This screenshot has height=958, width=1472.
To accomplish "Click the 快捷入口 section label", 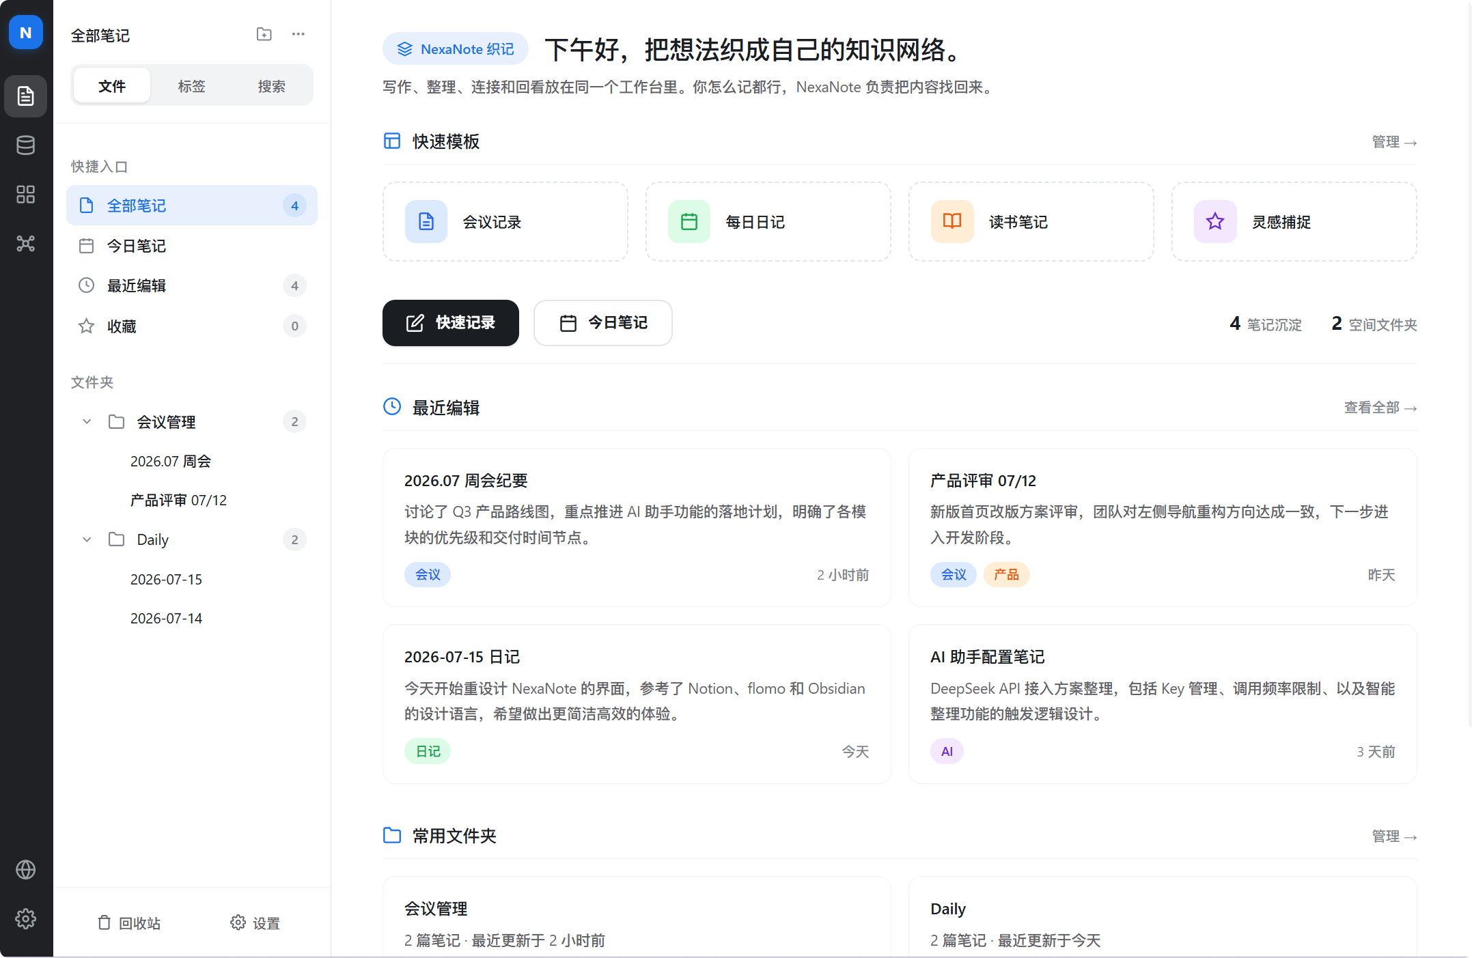I will pos(99,167).
